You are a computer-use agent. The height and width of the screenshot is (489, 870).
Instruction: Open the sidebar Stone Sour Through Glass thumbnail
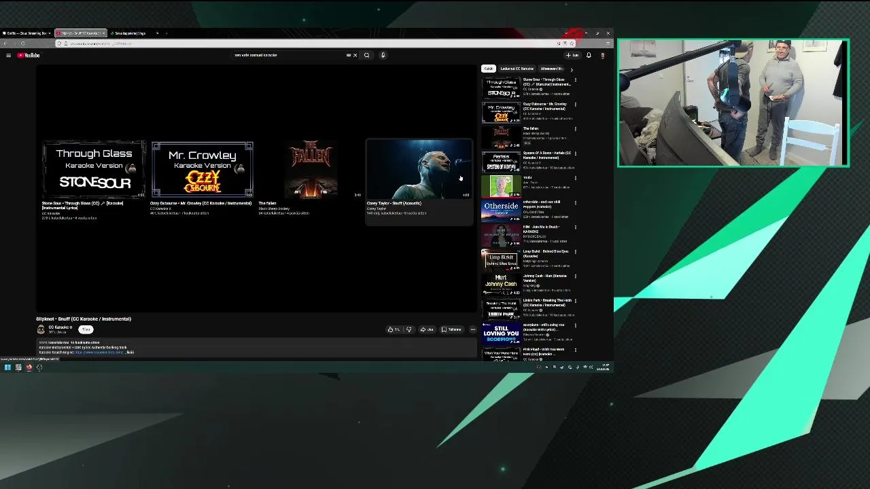[x=501, y=88]
